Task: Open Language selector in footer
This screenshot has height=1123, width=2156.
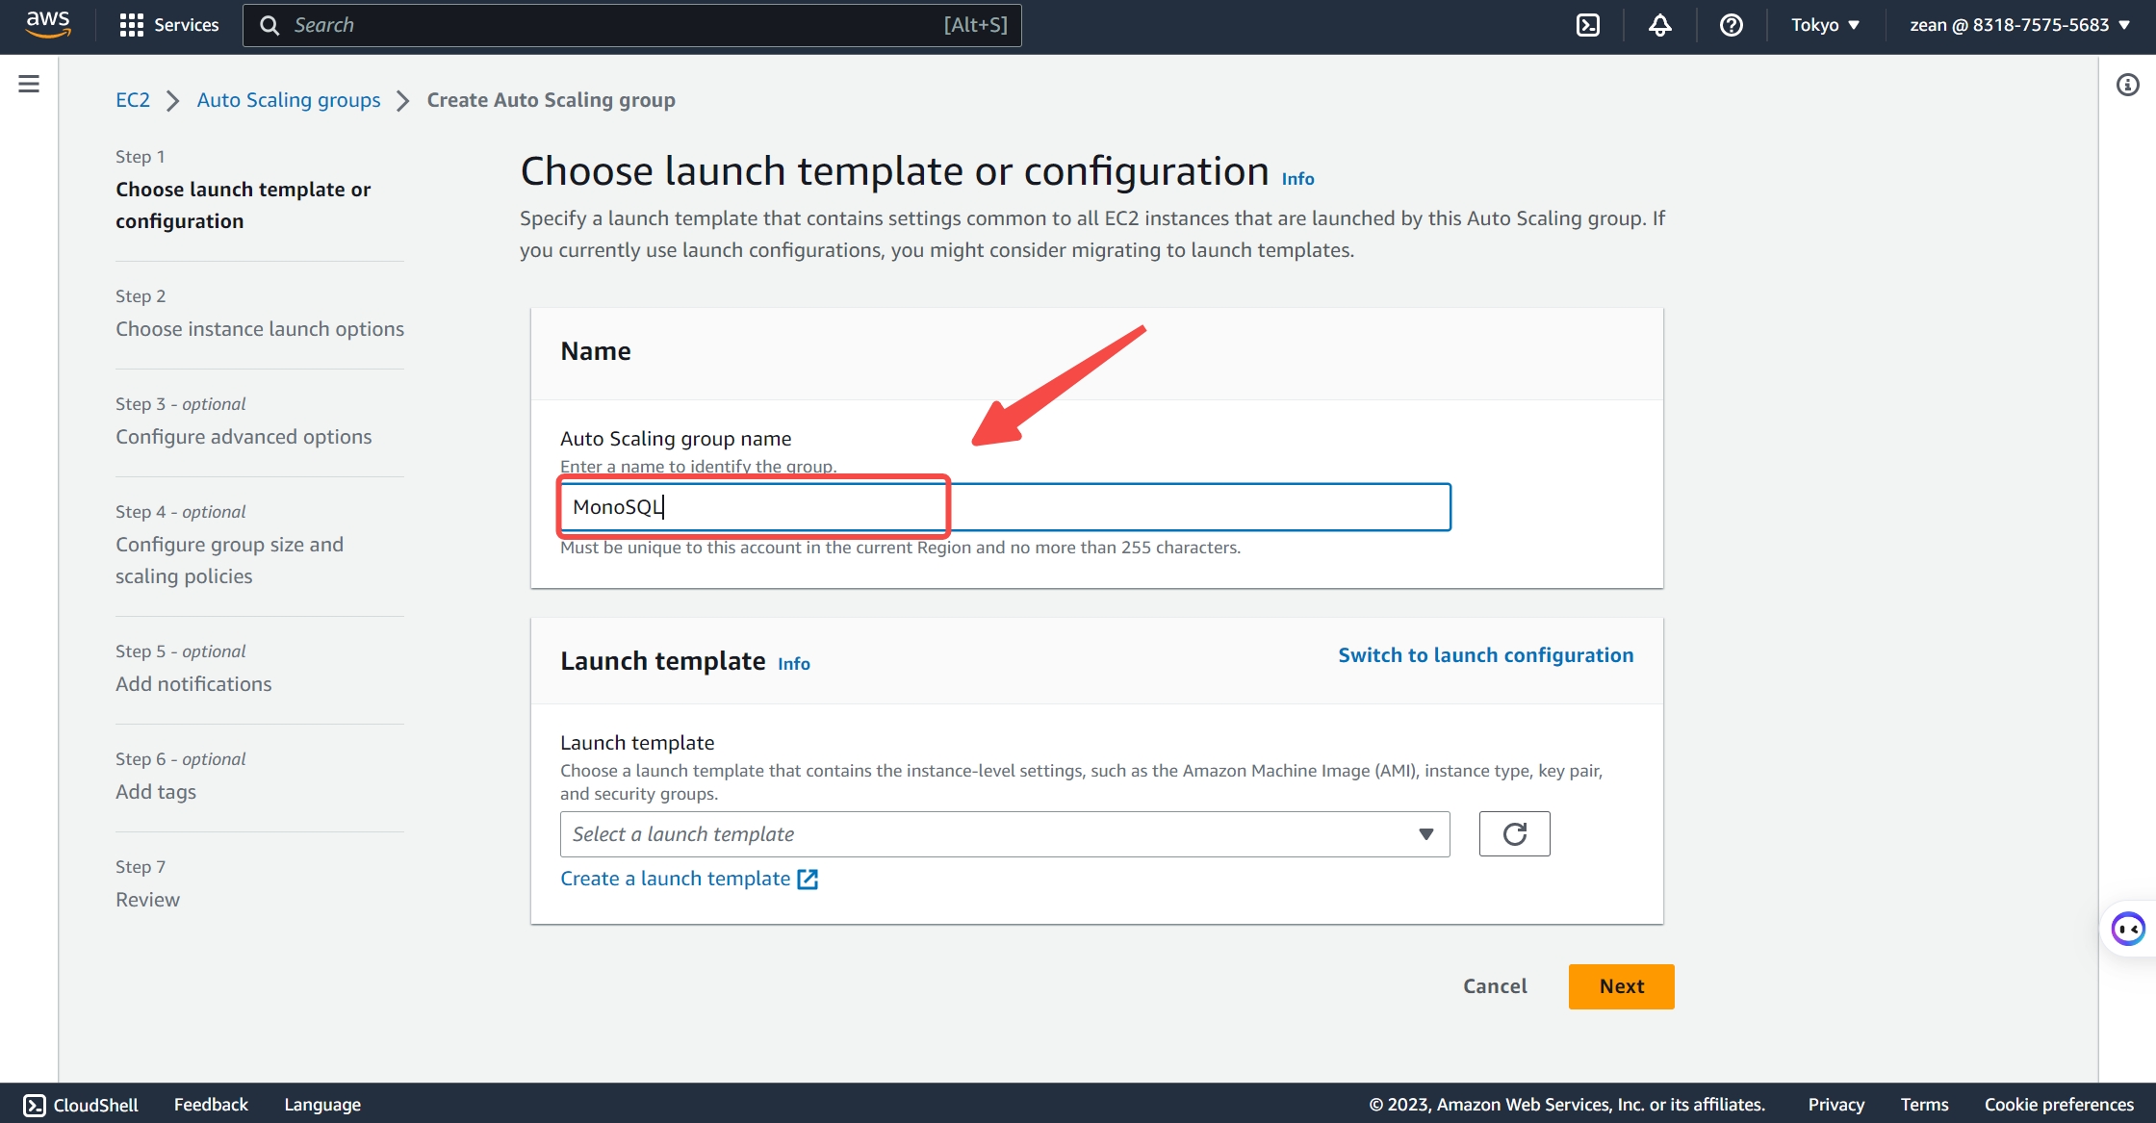Action: 322,1105
